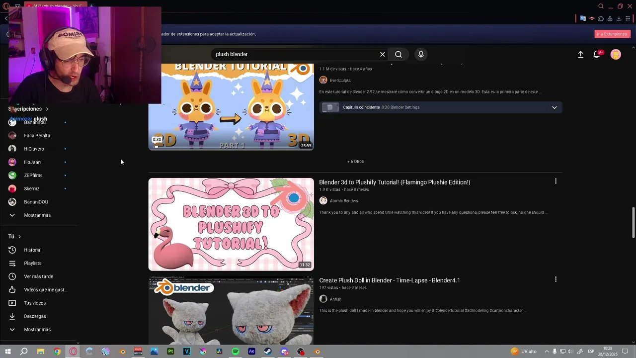Open the Opera extensions puzzle icon

601,18
